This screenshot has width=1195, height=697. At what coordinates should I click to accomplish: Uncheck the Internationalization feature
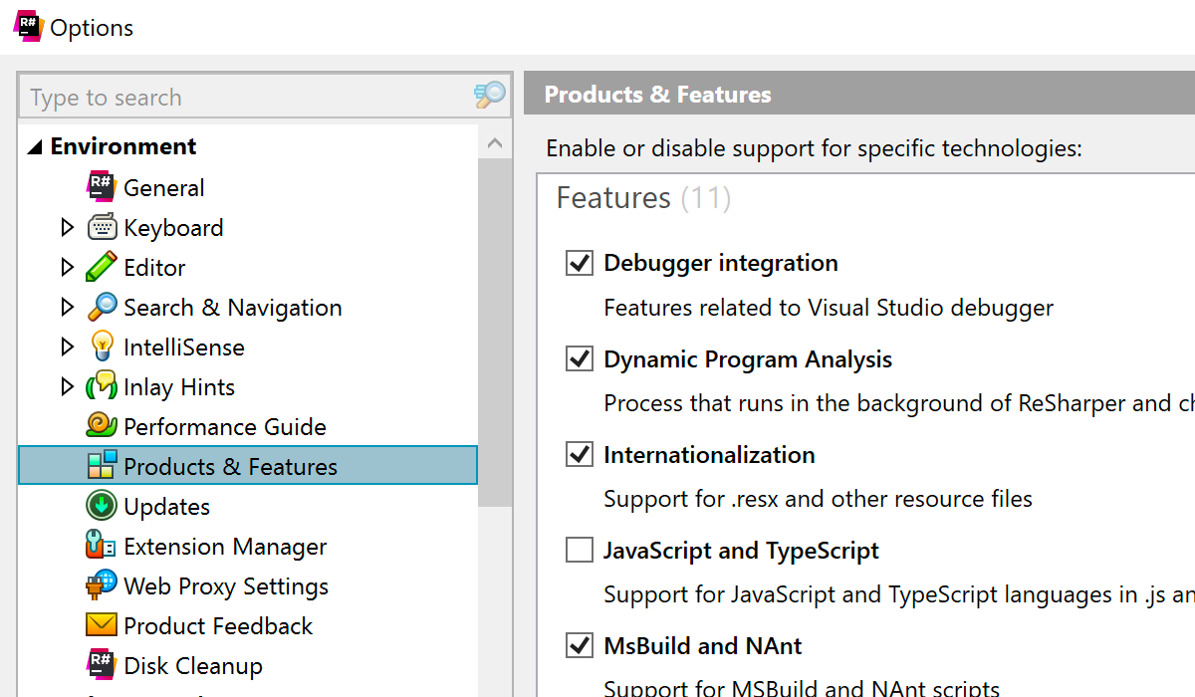[x=580, y=454]
